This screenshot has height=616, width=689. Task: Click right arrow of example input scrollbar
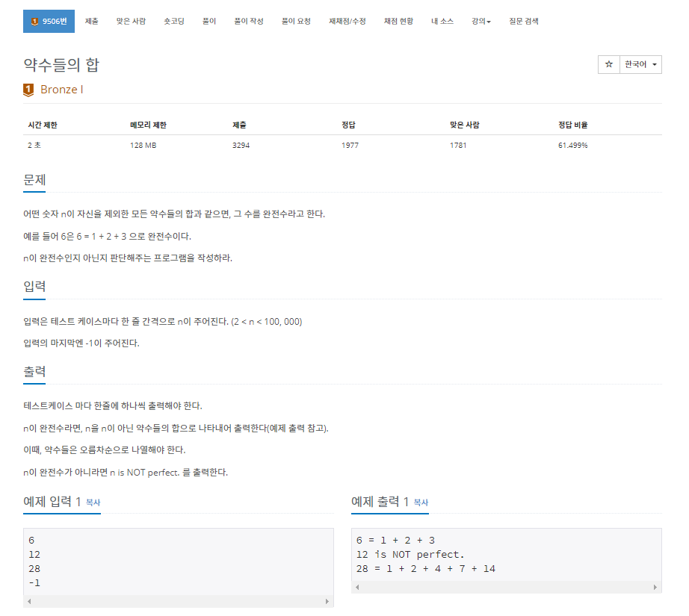[327, 601]
